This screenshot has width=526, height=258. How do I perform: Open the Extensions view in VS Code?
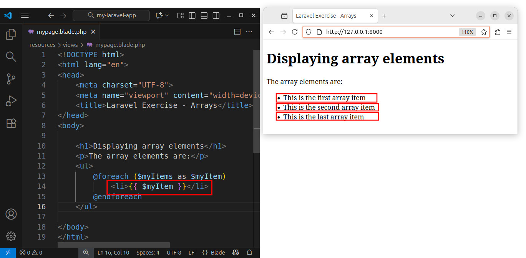(11, 123)
